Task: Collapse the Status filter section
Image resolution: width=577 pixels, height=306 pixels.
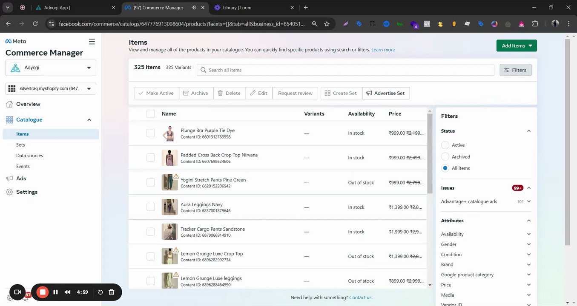Action: (x=529, y=131)
